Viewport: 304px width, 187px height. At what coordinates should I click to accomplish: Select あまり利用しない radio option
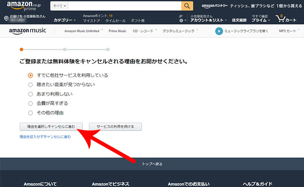click(x=30, y=94)
